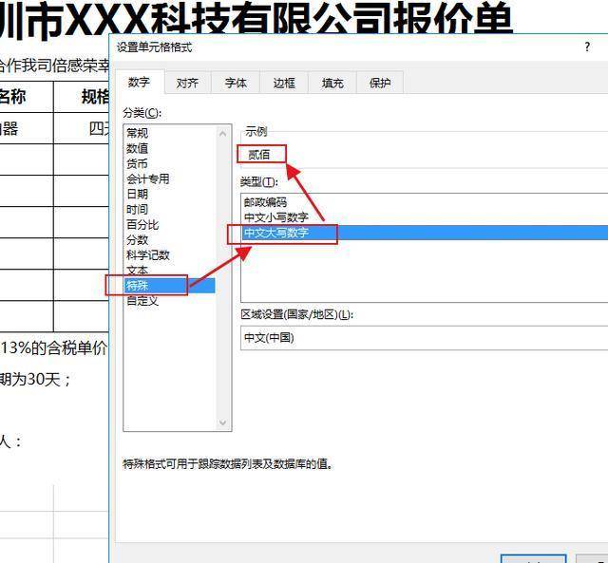Go to the 边框 tab
This screenshot has height=563, width=608.
(x=284, y=83)
